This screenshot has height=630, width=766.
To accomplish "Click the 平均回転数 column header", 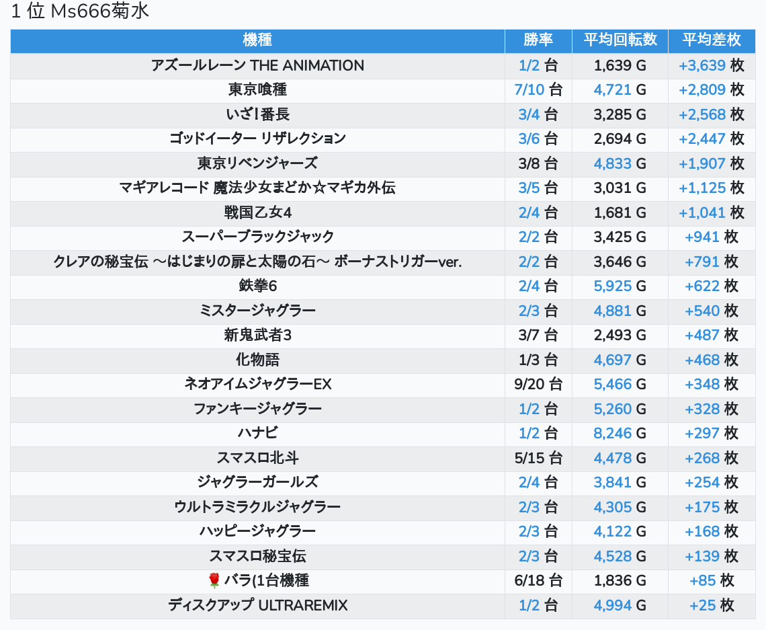I will point(620,40).
